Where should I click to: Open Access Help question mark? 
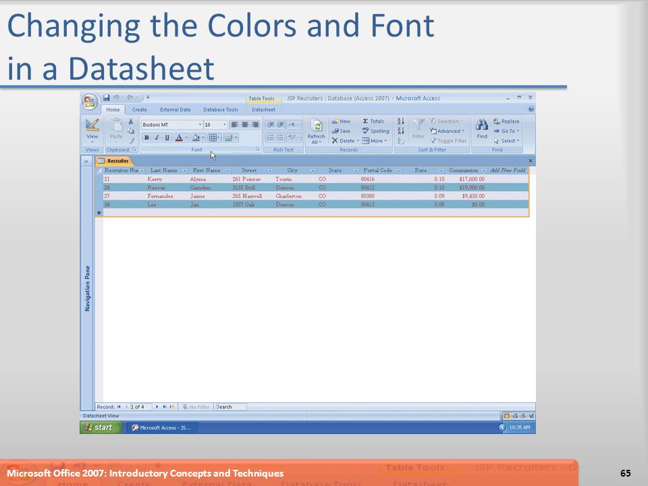pos(531,109)
